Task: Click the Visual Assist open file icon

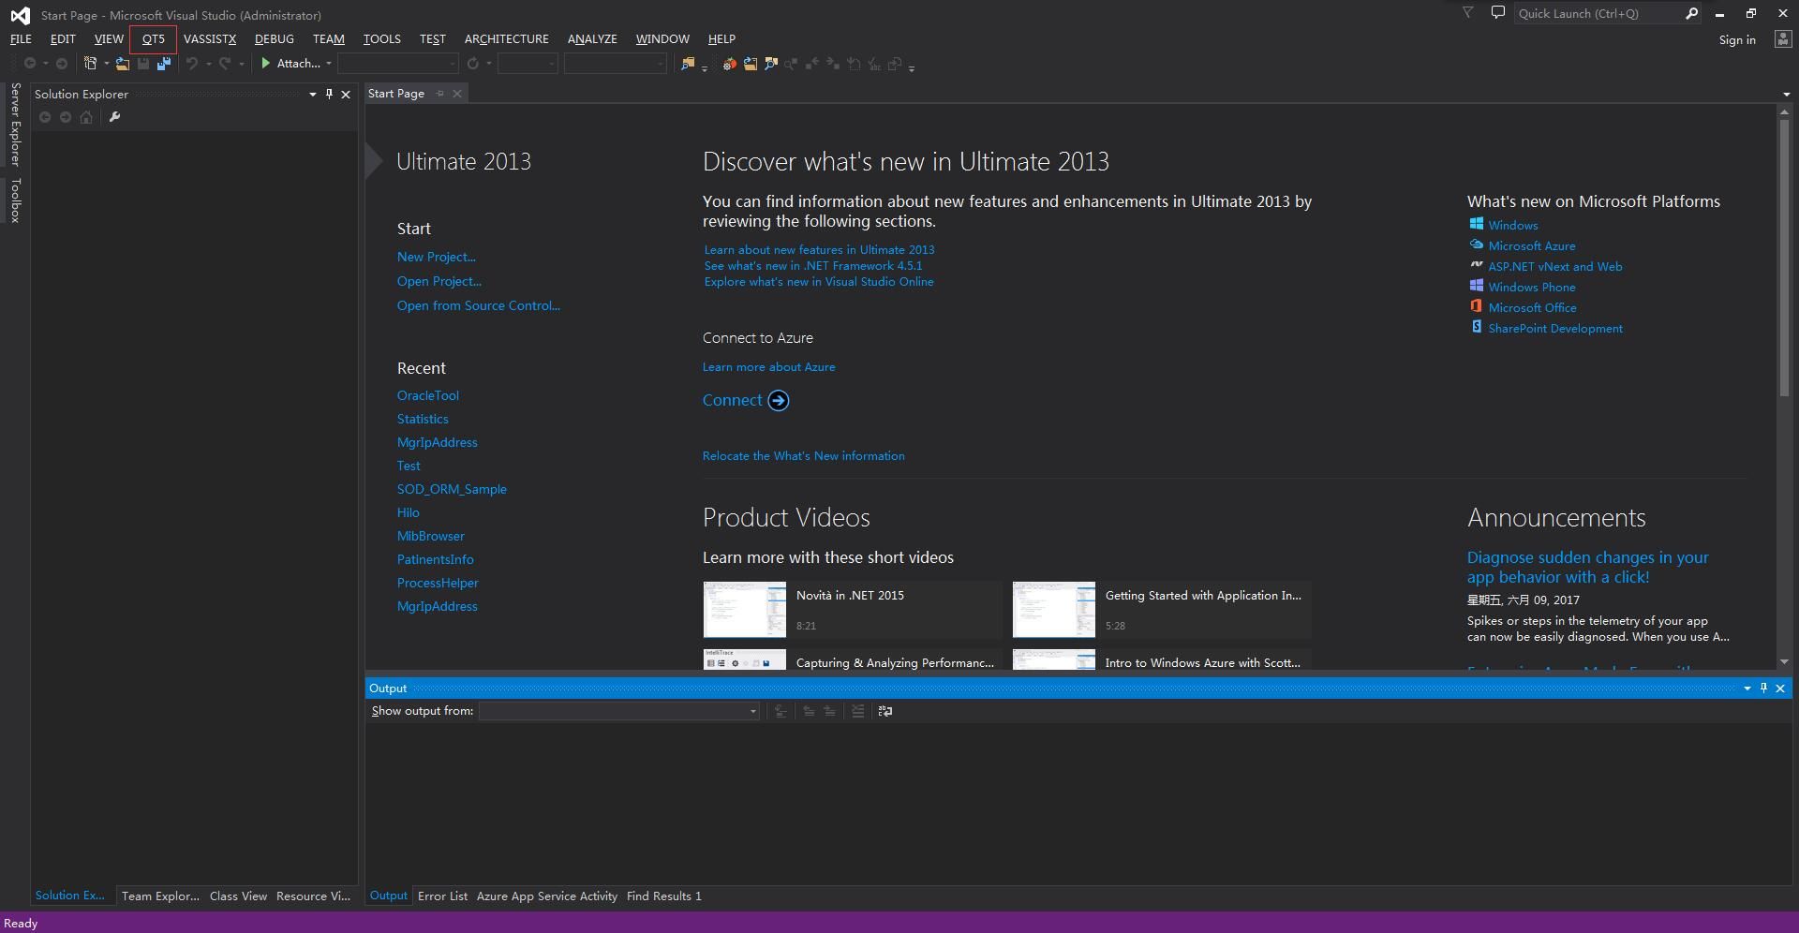Action: (751, 64)
